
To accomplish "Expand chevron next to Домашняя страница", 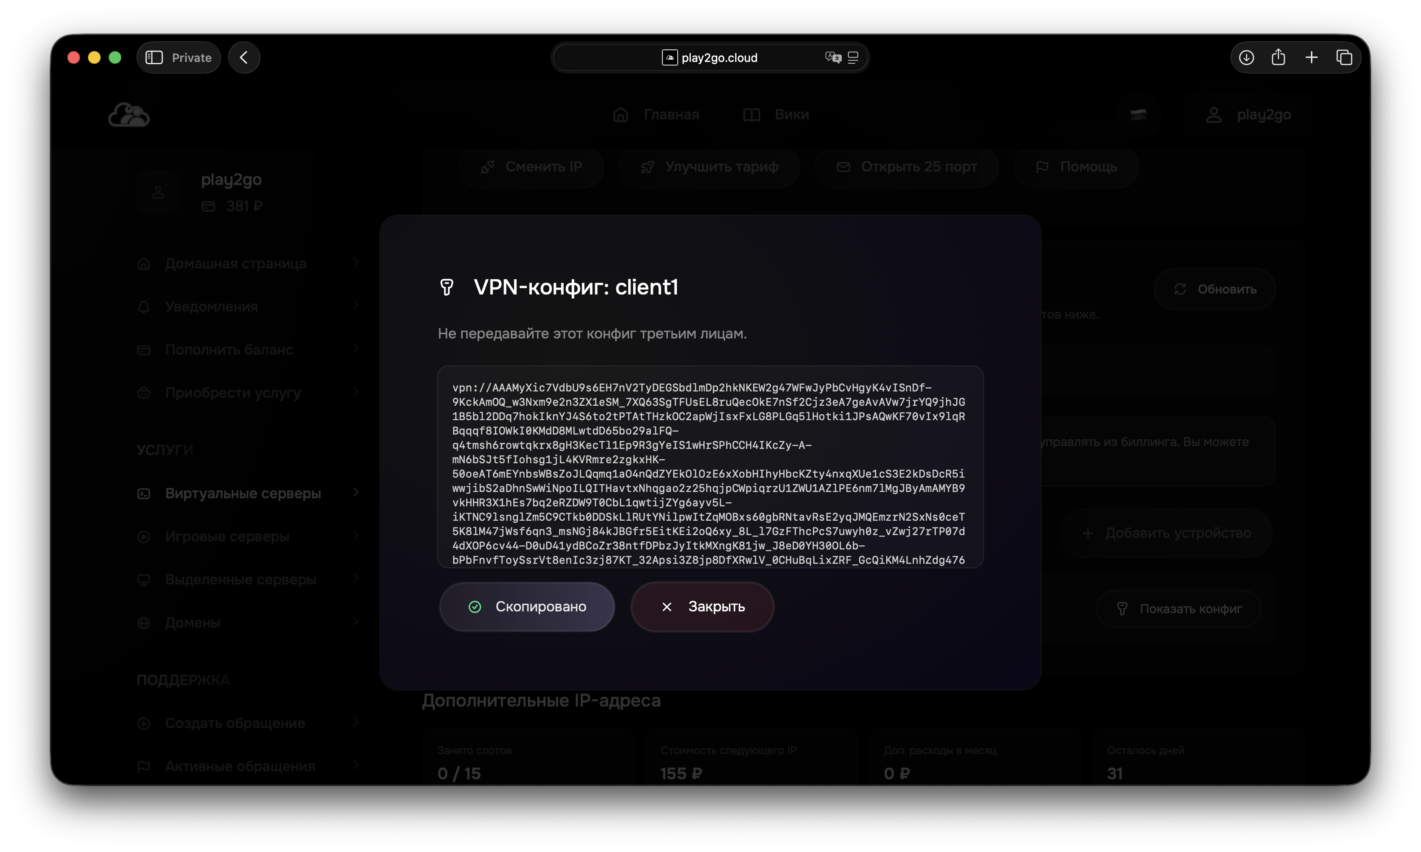I will [x=356, y=262].
